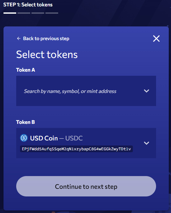
Task: Jump to fourth progress step bar
Action: coord(52,13)
